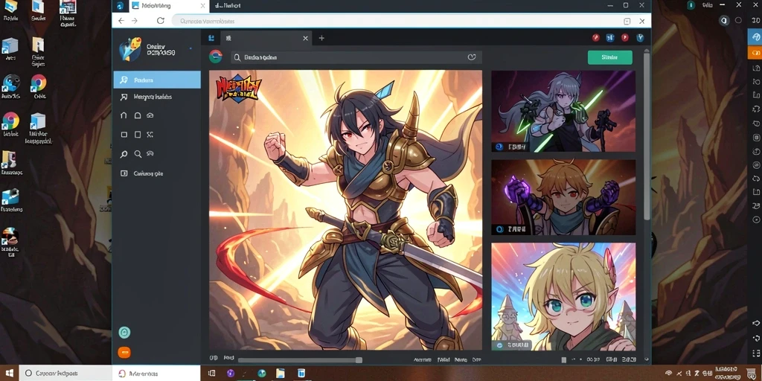The width and height of the screenshot is (762, 381).
Task: Select the sidebar item below highlighted one
Action: coord(157,97)
